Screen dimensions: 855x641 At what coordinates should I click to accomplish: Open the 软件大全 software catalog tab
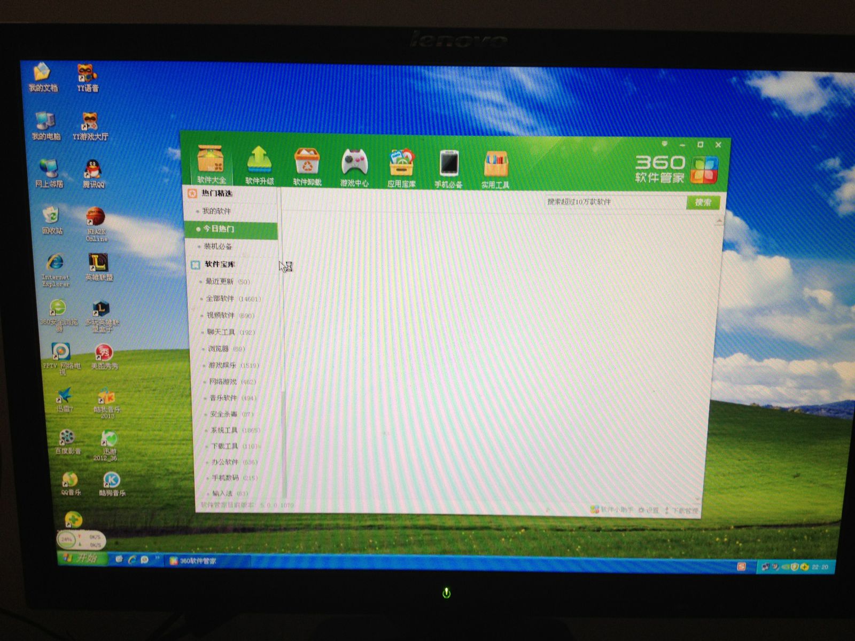coord(211,165)
